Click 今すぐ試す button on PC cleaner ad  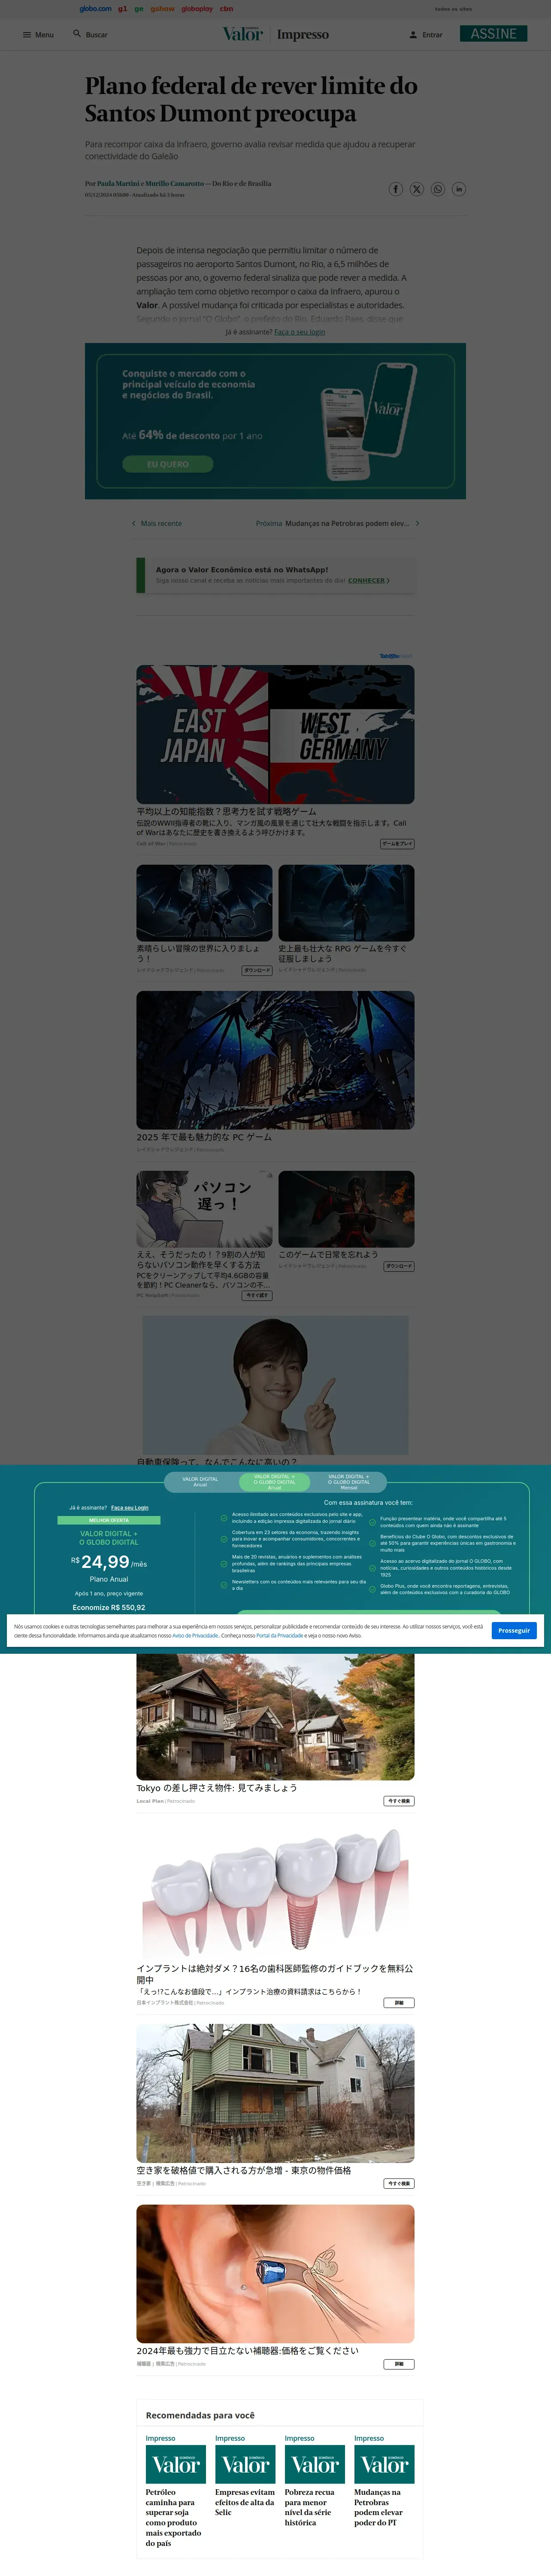[x=257, y=1295]
